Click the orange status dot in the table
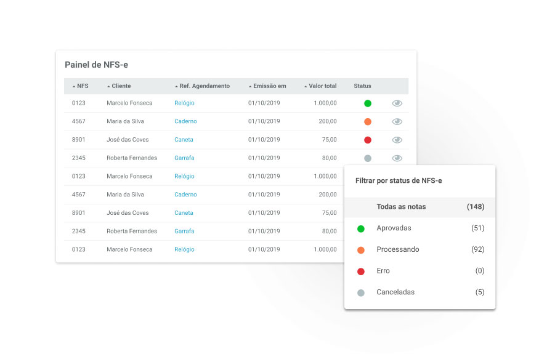This screenshot has height=354, width=539. [368, 122]
